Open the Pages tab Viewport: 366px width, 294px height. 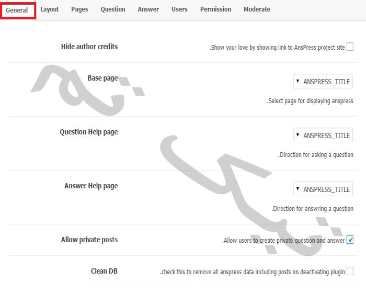pyautogui.click(x=79, y=9)
